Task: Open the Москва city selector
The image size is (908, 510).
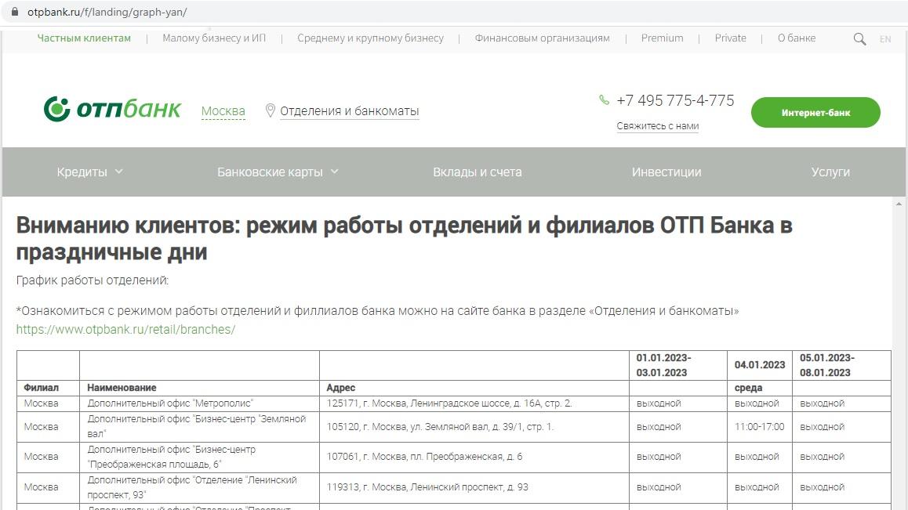Action: pyautogui.click(x=223, y=110)
